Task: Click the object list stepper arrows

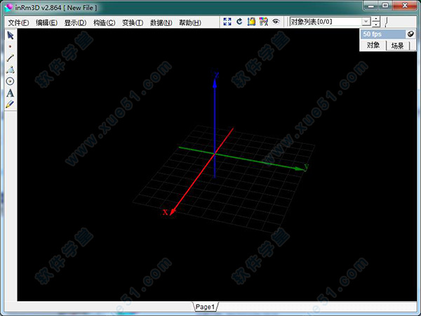Action: tap(377, 22)
